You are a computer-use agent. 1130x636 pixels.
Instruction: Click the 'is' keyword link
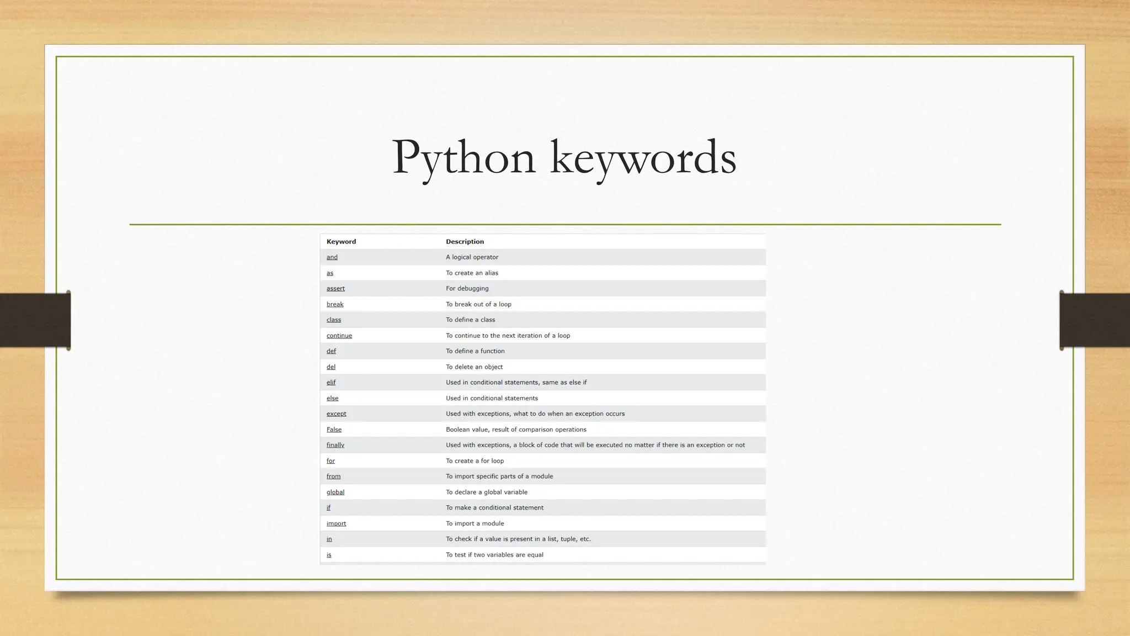point(329,555)
